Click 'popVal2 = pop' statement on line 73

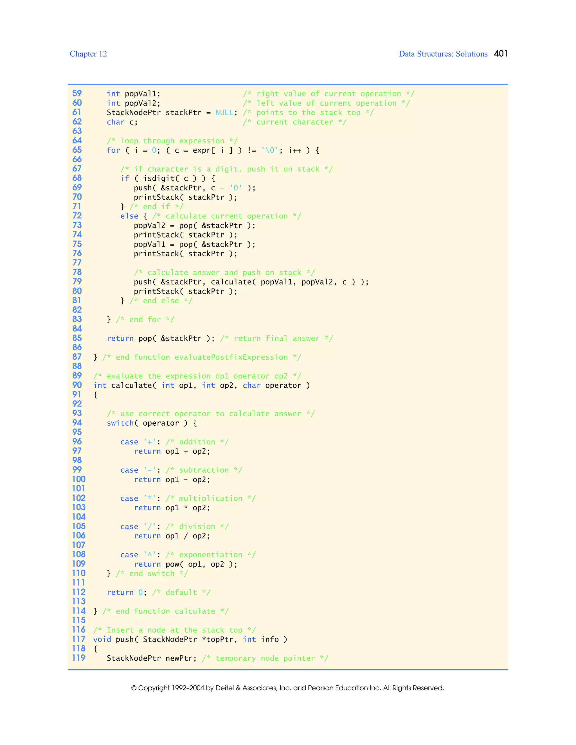(x=194, y=225)
